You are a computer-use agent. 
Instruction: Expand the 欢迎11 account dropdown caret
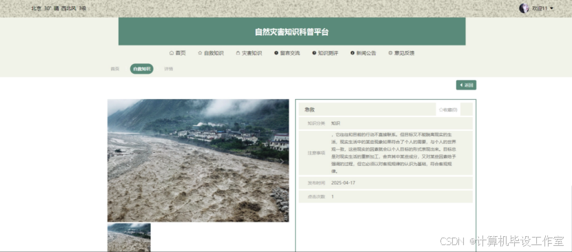pos(551,8)
